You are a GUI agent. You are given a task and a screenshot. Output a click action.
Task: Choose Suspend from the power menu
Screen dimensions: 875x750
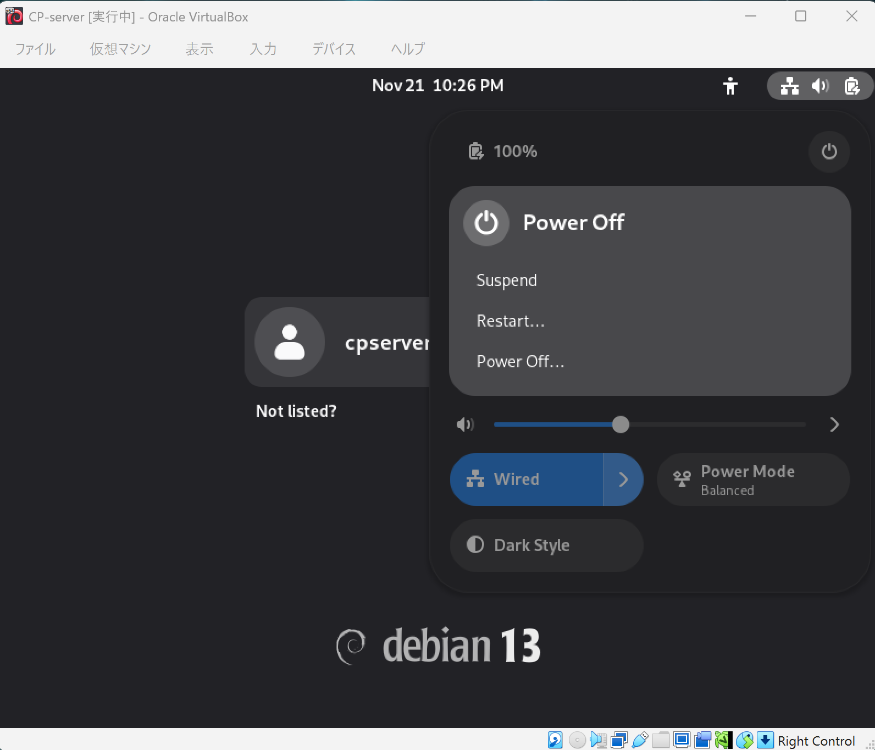click(506, 280)
